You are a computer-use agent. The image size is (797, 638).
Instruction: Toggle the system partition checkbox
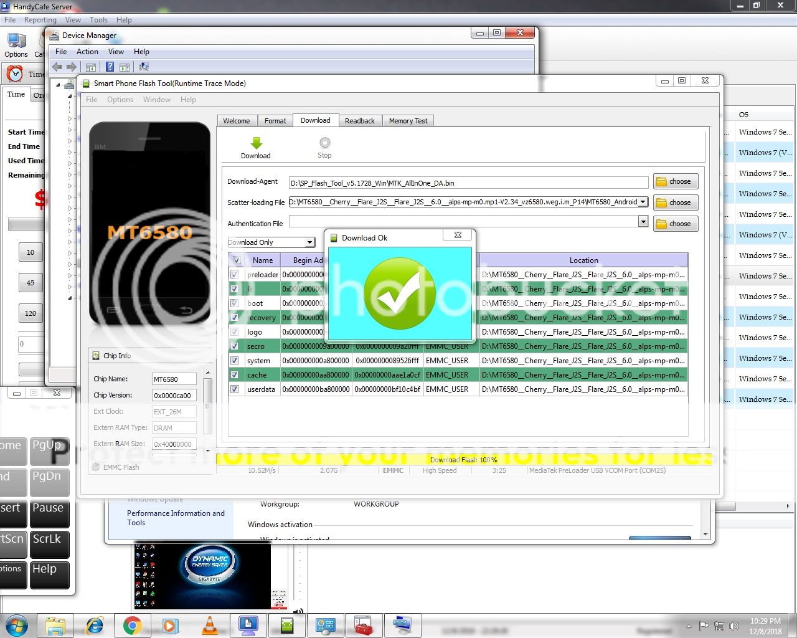(x=235, y=361)
